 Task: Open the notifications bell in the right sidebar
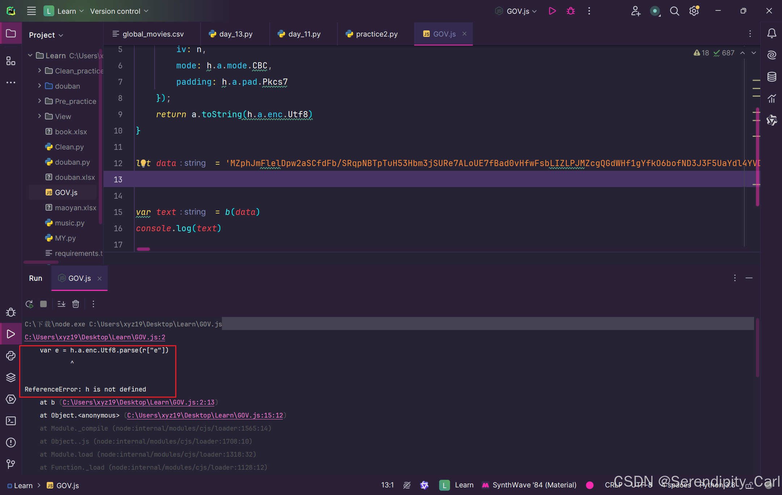tap(772, 33)
